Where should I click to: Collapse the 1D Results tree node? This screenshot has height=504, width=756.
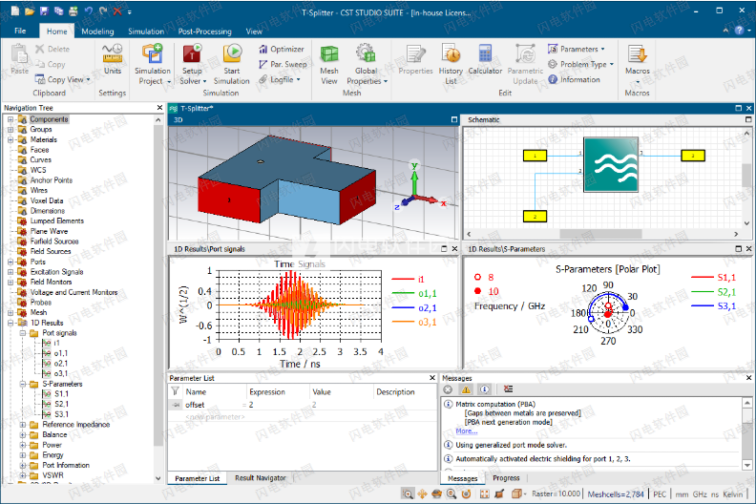[x=10, y=323]
